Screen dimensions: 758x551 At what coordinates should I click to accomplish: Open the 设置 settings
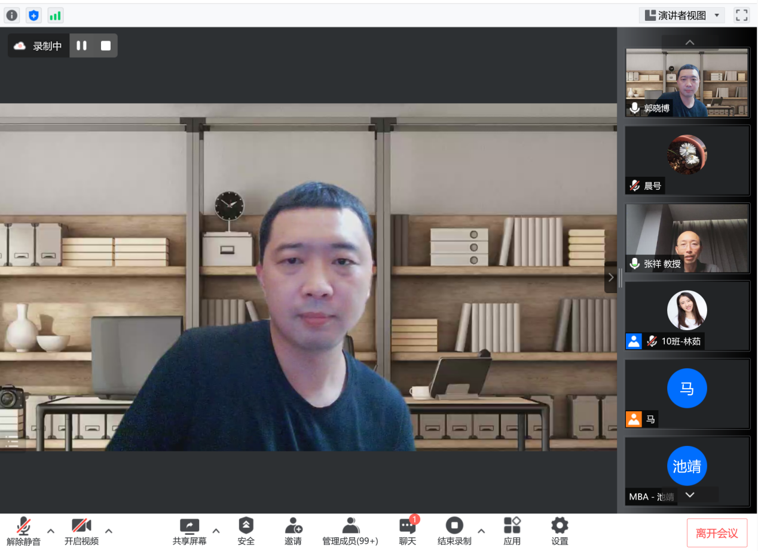tap(560, 531)
